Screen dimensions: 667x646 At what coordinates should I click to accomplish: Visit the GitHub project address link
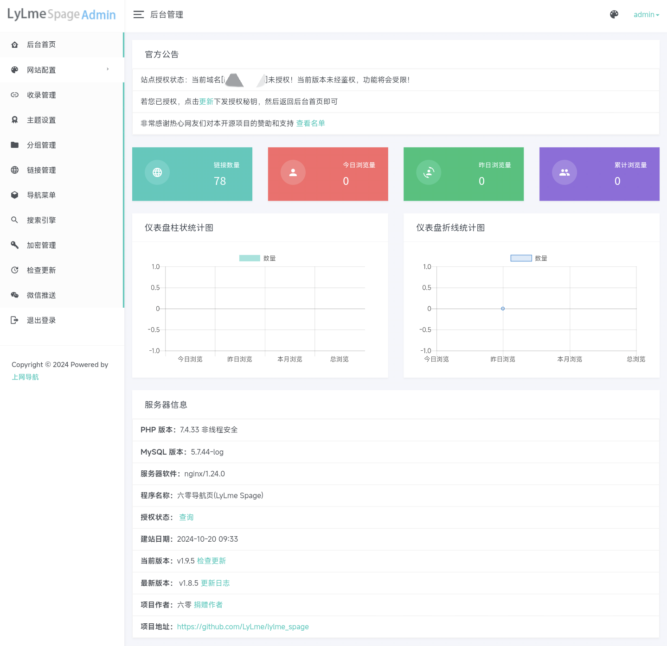pos(243,627)
